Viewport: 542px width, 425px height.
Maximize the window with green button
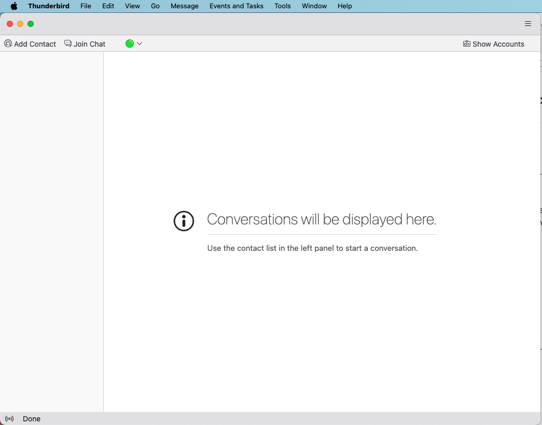tap(31, 24)
